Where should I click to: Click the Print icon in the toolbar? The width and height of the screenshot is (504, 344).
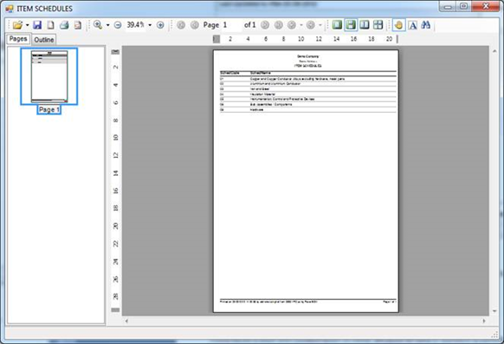click(64, 25)
